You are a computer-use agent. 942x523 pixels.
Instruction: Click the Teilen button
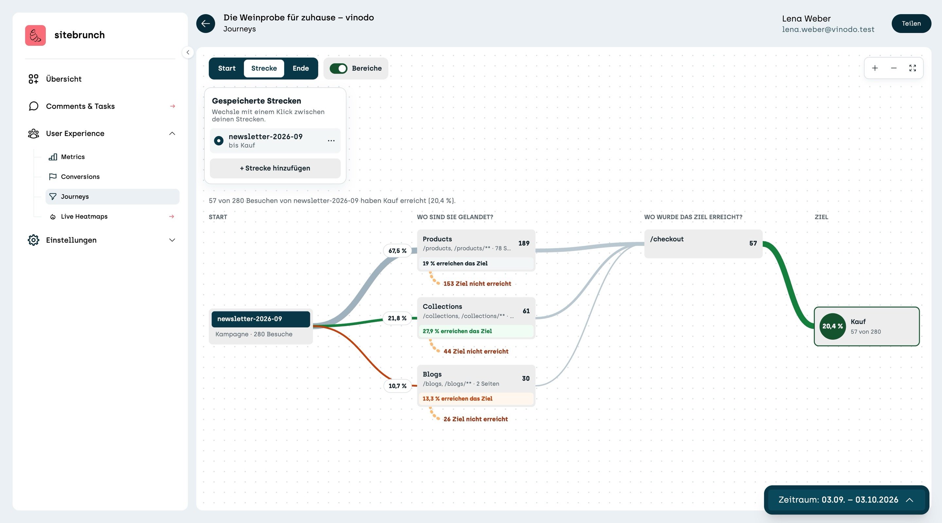tap(911, 24)
